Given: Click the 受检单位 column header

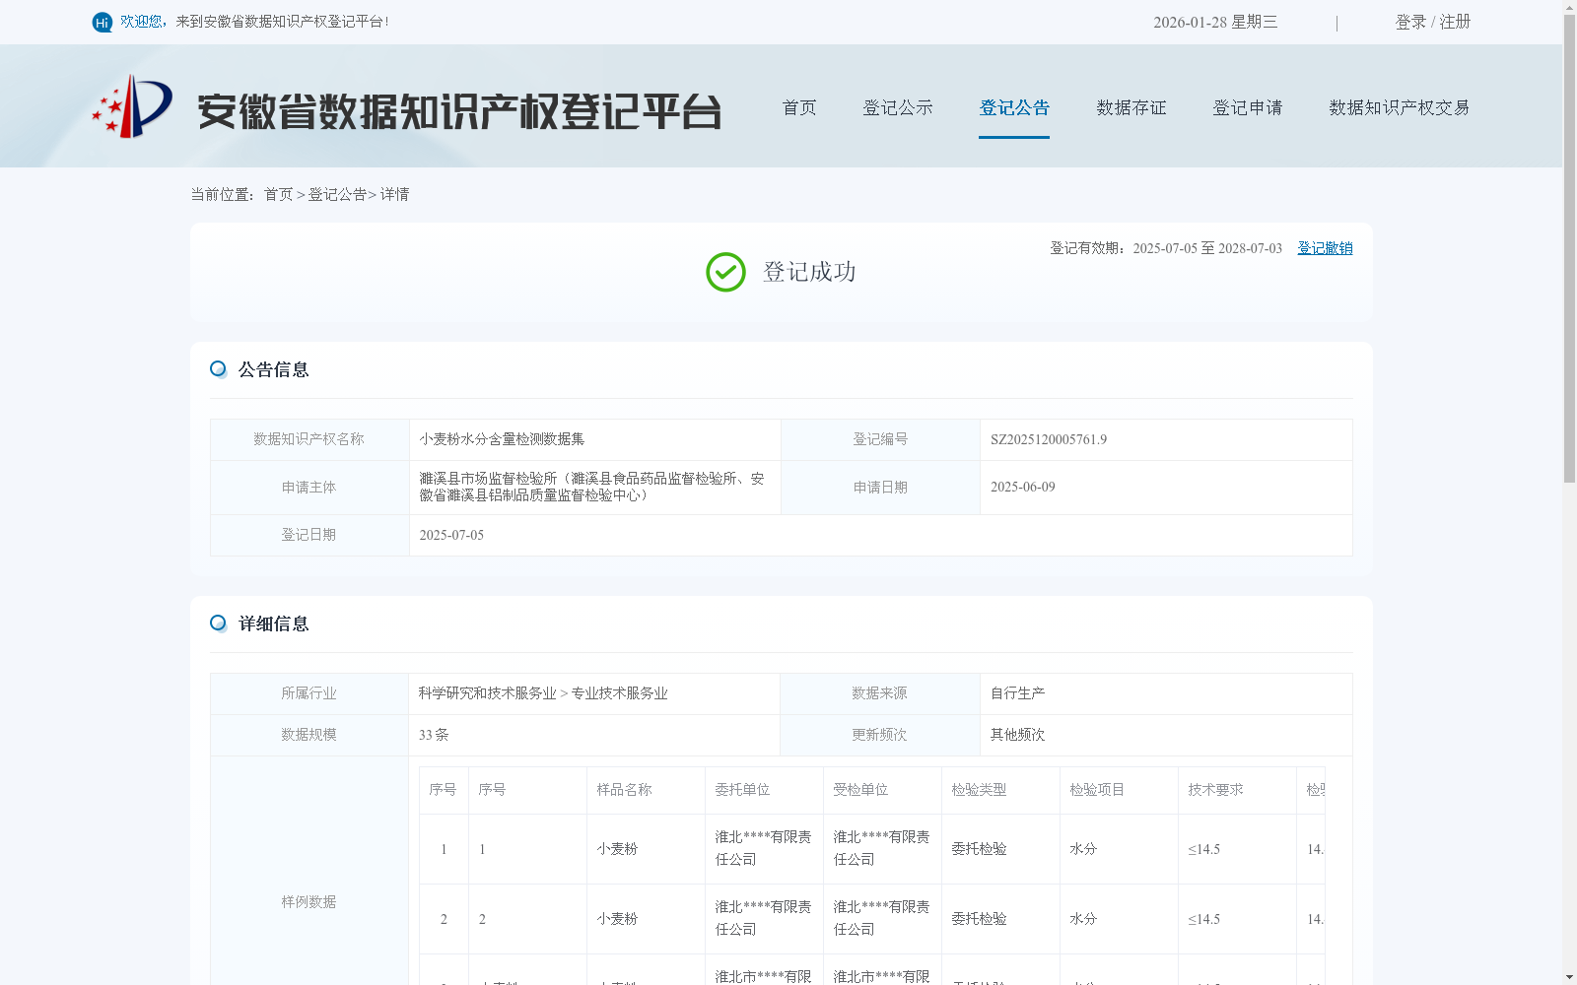Looking at the screenshot, I should (860, 790).
